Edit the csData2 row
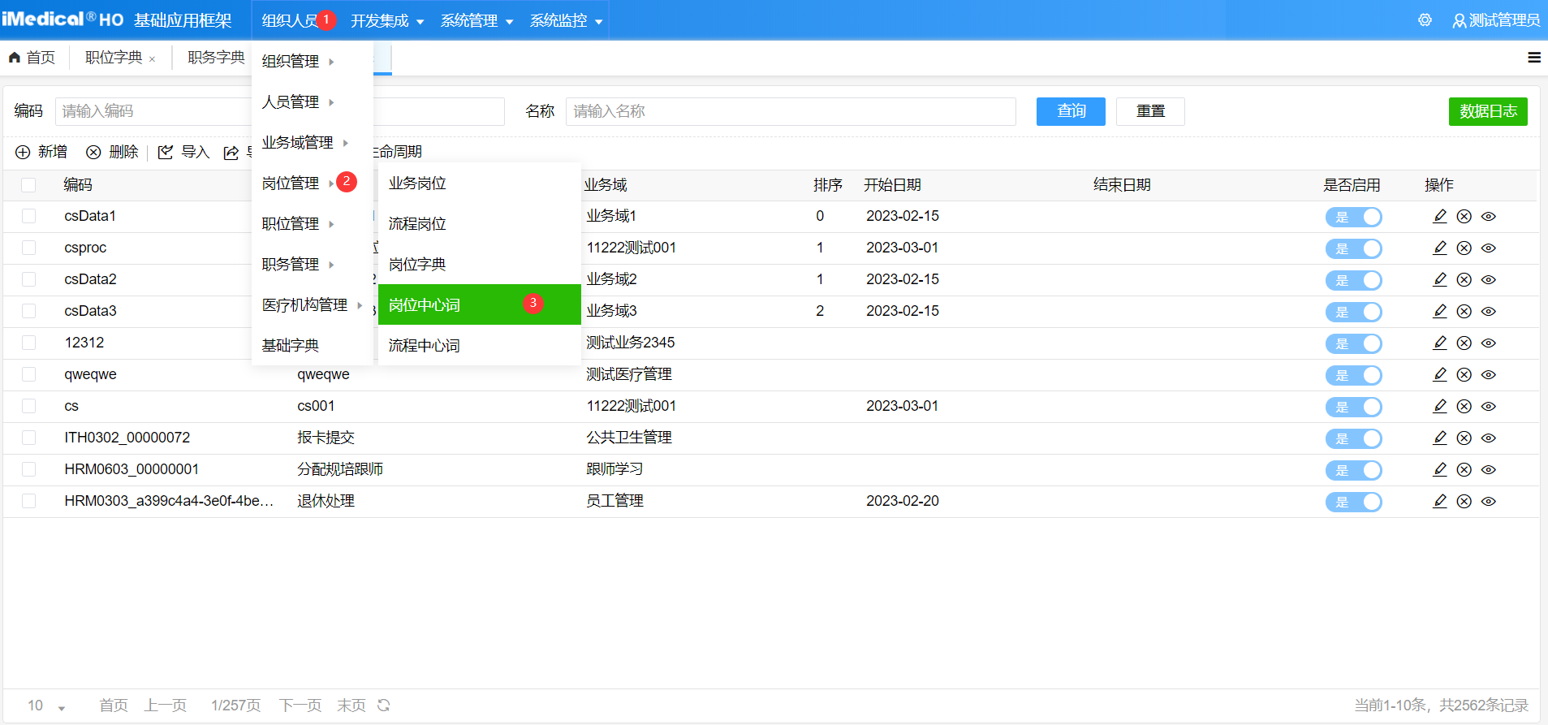 (1440, 279)
